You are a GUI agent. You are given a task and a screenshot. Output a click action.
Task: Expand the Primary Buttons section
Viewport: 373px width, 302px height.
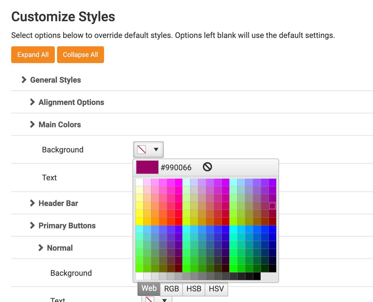click(x=67, y=226)
